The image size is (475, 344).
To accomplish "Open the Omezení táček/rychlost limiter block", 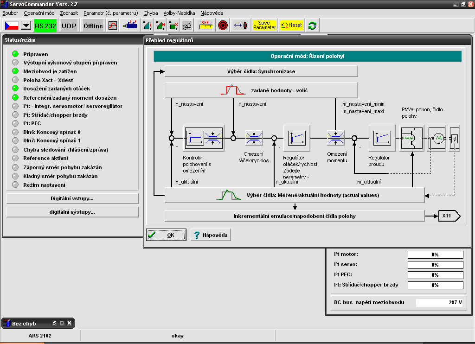I will point(254,138).
